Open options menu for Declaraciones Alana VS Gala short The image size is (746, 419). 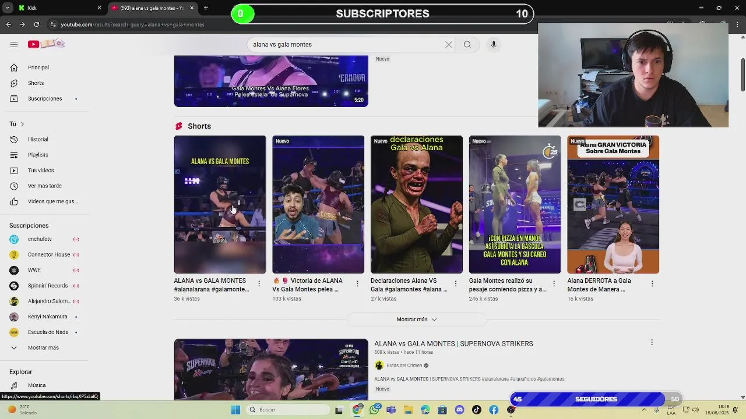[x=455, y=284]
